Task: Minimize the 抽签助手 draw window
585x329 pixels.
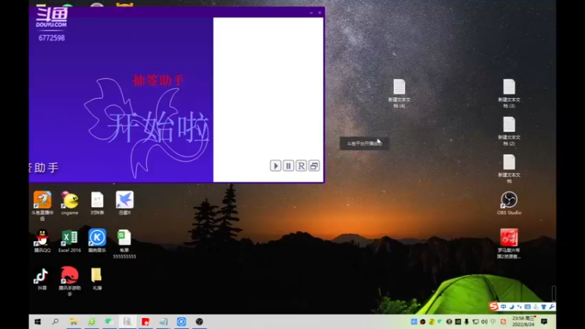Action: [312, 12]
